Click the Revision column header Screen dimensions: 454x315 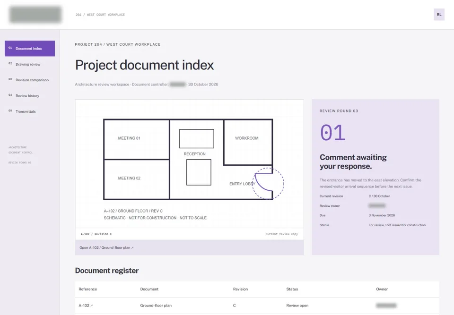tap(240, 289)
